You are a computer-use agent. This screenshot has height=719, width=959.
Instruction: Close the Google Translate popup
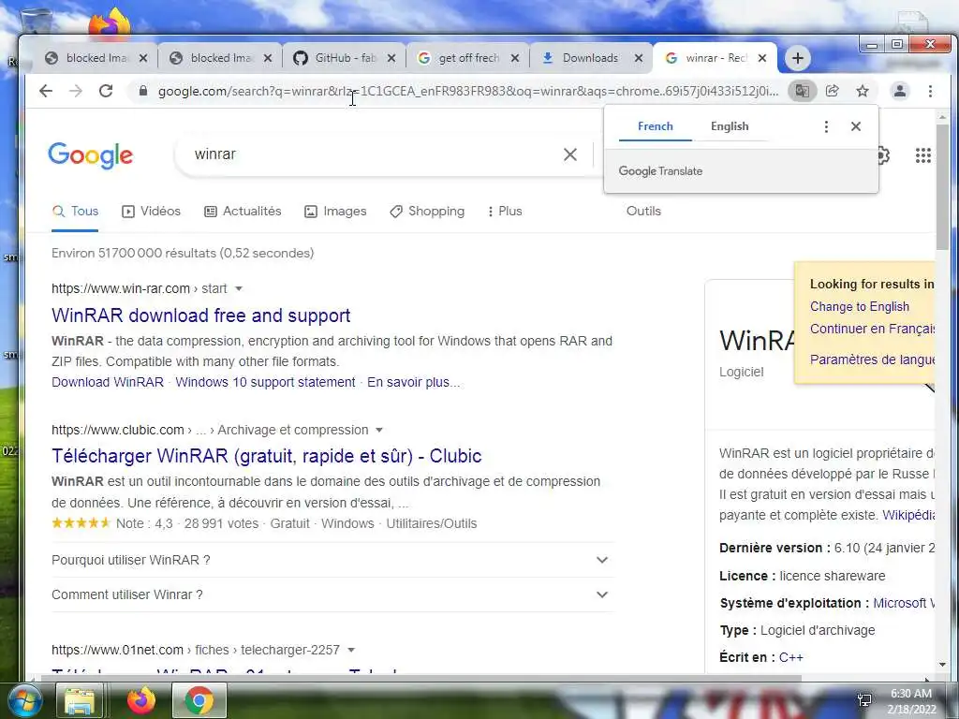tap(856, 126)
